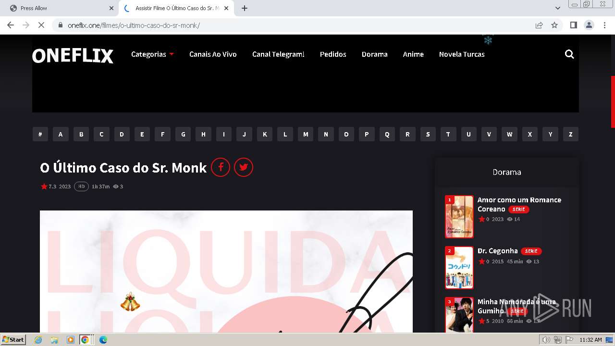Click Minha Namorada Gumiho poster thumbnail
Viewport: 615px width, 346px height.
459,315
